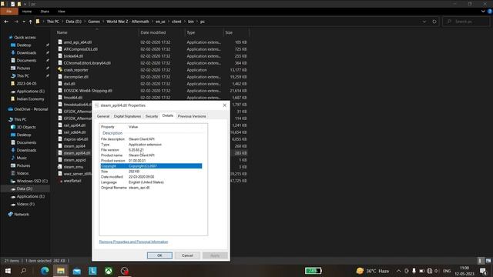The width and height of the screenshot is (493, 277).
Task: Open the Share ribbon tab
Action: tap(45, 12)
